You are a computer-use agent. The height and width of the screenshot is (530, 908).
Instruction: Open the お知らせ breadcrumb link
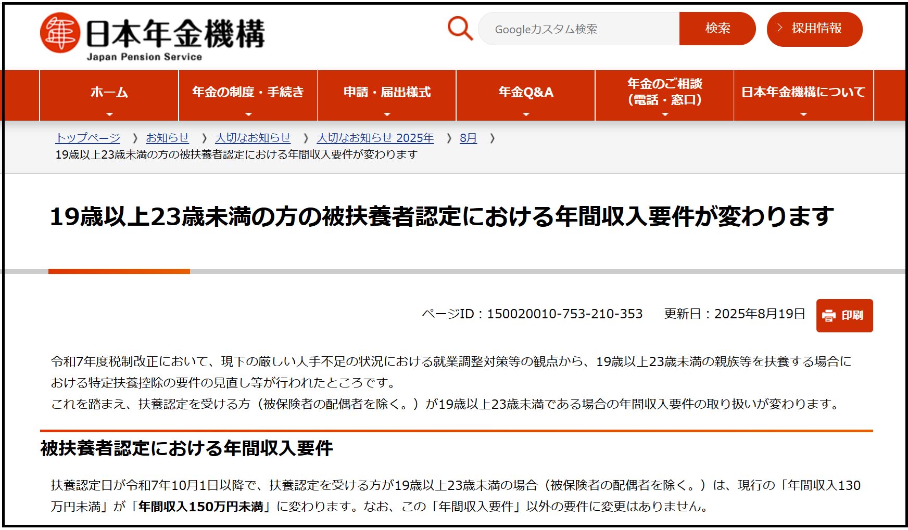[x=167, y=138]
